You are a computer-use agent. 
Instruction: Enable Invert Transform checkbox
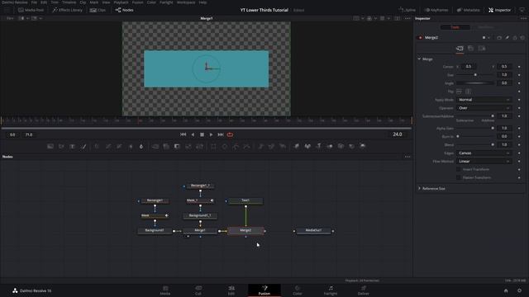(x=459, y=169)
